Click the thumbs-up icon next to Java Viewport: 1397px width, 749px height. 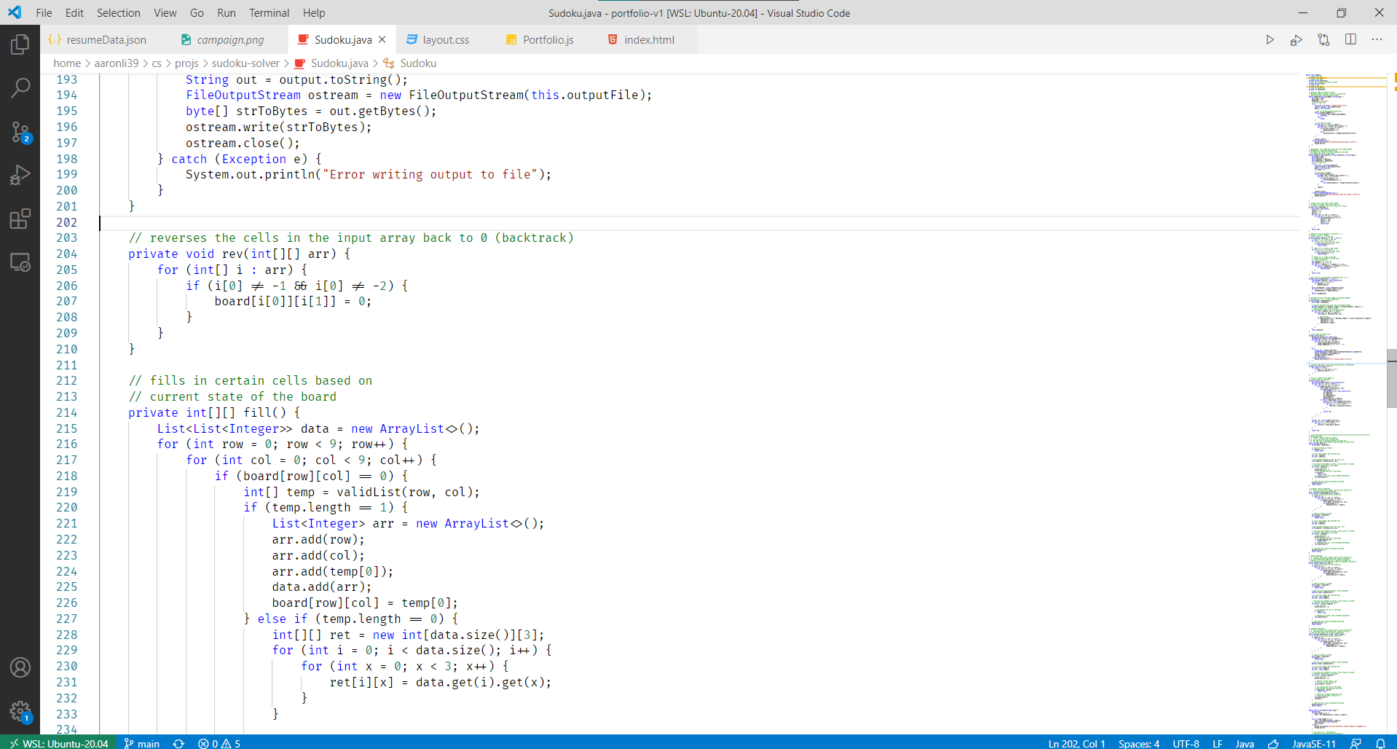(1273, 743)
